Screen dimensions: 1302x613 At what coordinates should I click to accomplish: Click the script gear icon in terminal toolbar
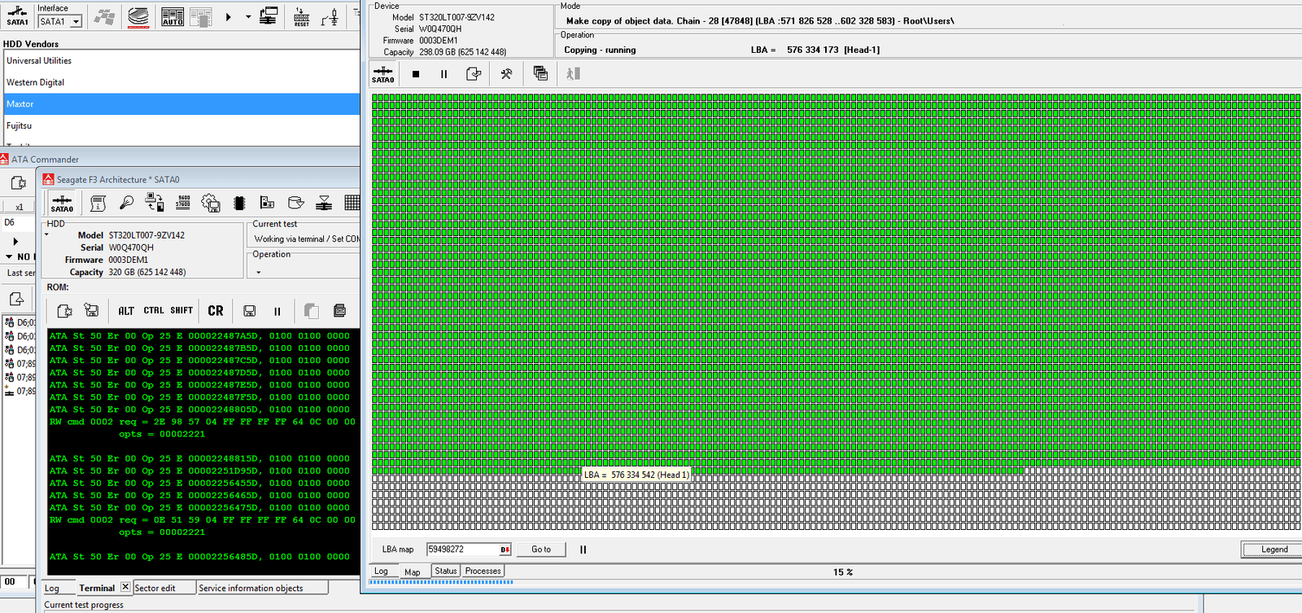64,311
